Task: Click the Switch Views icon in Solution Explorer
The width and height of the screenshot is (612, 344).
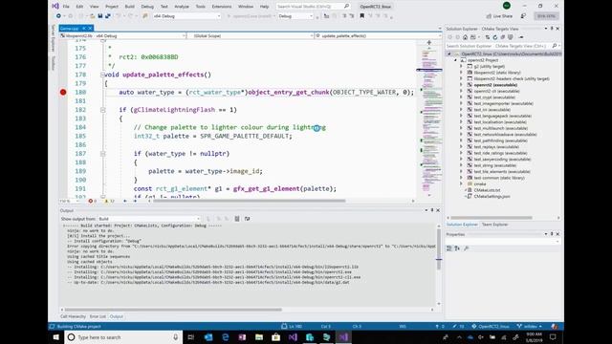Action: click(x=473, y=37)
